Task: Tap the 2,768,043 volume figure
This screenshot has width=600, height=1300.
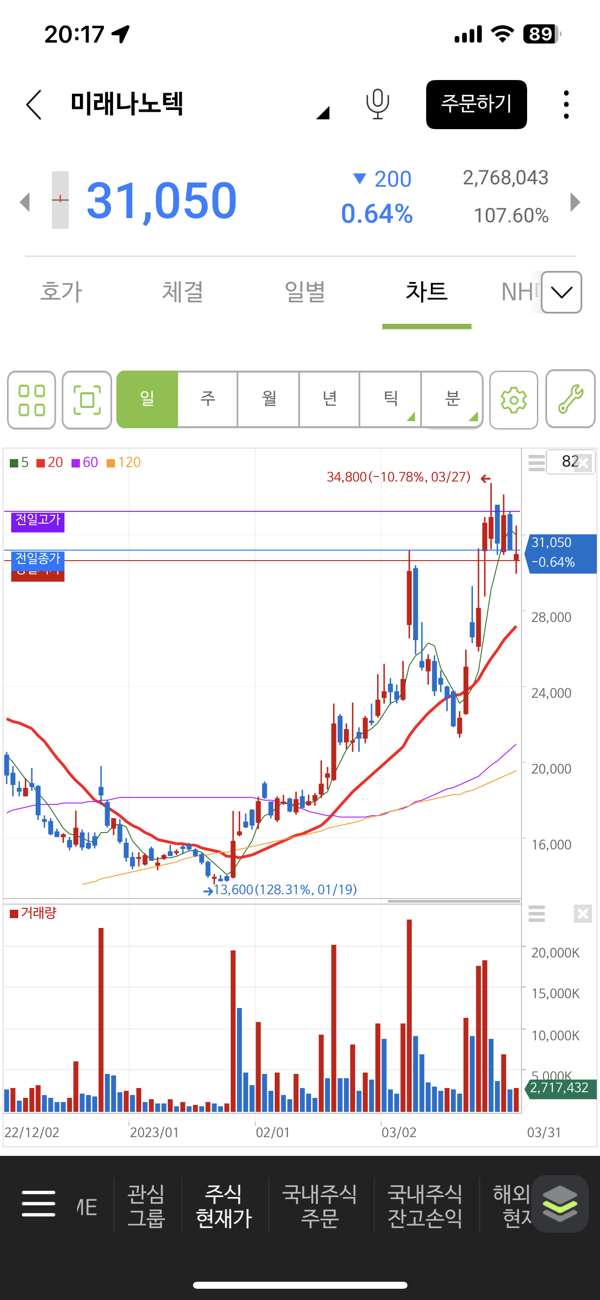Action: [x=505, y=178]
